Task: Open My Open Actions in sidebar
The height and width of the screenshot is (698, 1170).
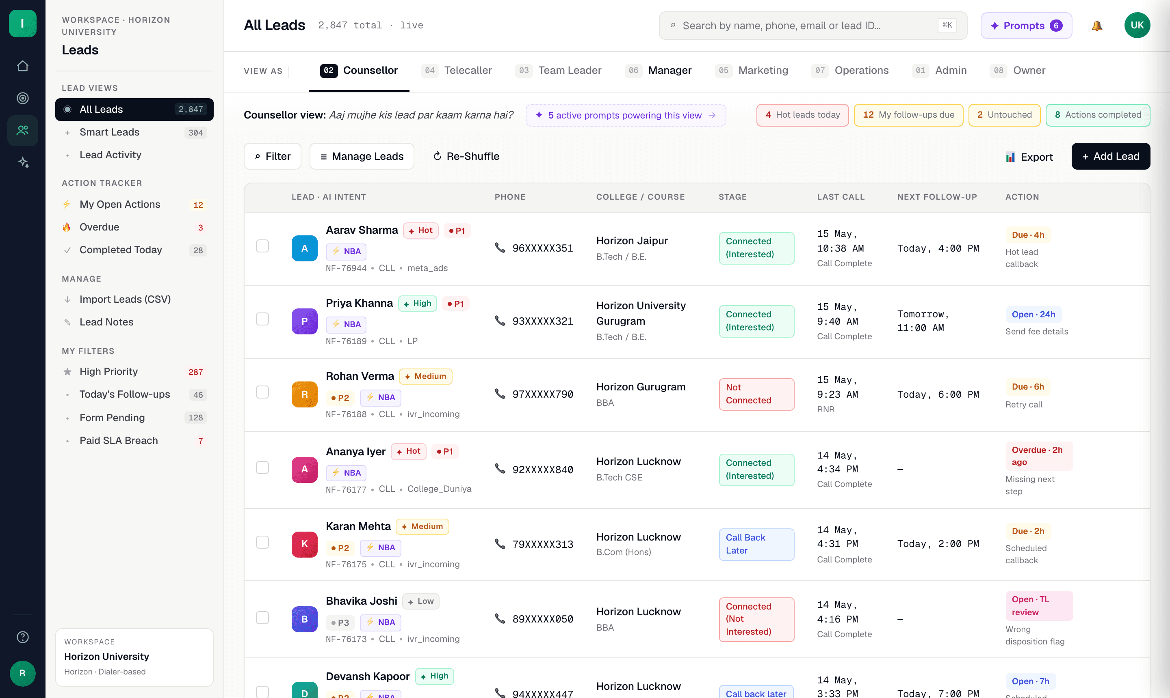Action: pyautogui.click(x=134, y=205)
